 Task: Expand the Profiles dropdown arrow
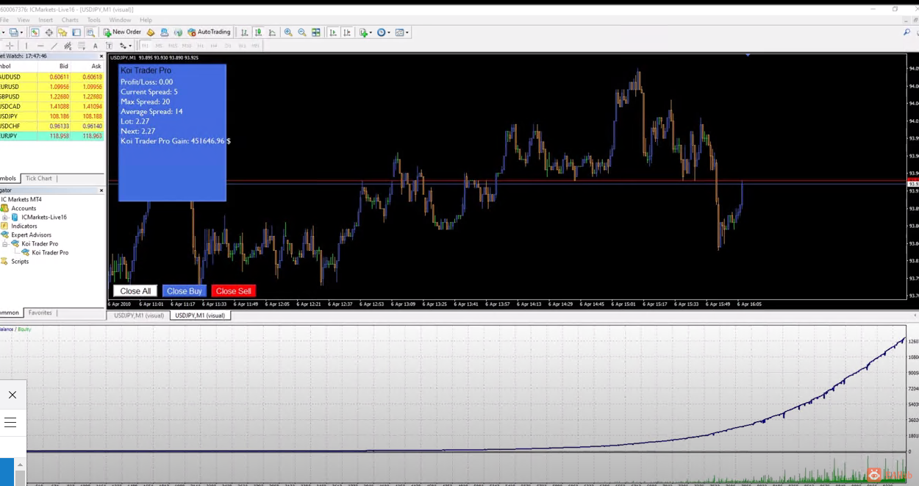[21, 33]
